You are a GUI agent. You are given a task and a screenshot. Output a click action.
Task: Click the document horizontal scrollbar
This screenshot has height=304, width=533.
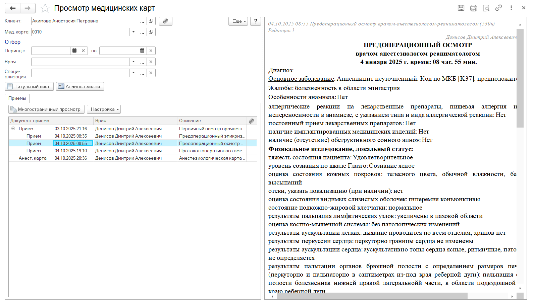tap(392, 296)
